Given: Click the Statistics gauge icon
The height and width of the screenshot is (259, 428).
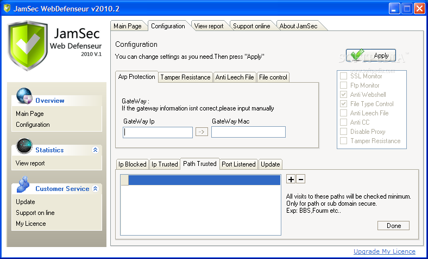Looking at the screenshot, I should tap(24, 146).
